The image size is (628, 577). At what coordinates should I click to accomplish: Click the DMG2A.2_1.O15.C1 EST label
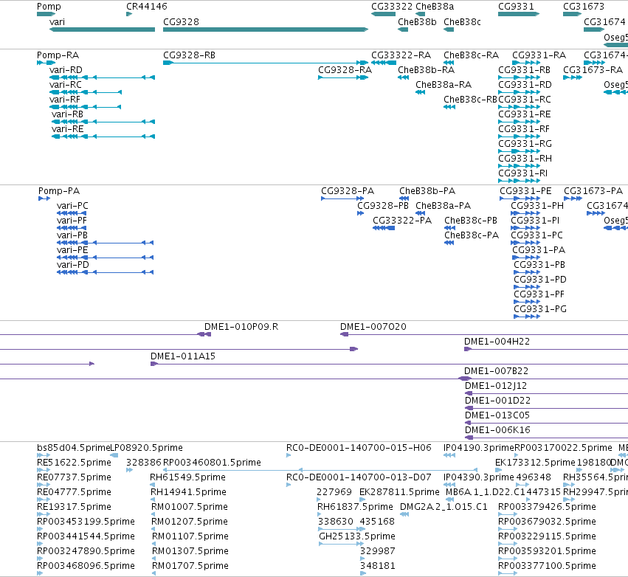pos(444,507)
